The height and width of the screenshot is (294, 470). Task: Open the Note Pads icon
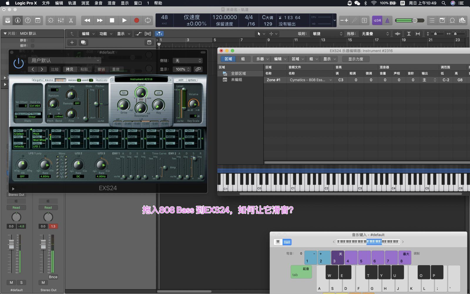pyautogui.click(x=442, y=20)
